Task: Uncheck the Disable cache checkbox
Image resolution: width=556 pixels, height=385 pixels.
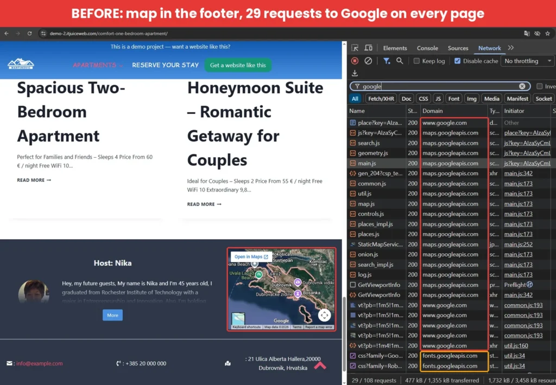Action: (457, 61)
